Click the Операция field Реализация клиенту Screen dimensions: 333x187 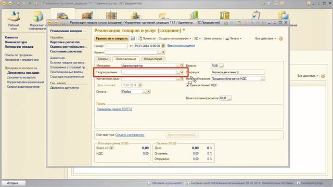(238, 72)
